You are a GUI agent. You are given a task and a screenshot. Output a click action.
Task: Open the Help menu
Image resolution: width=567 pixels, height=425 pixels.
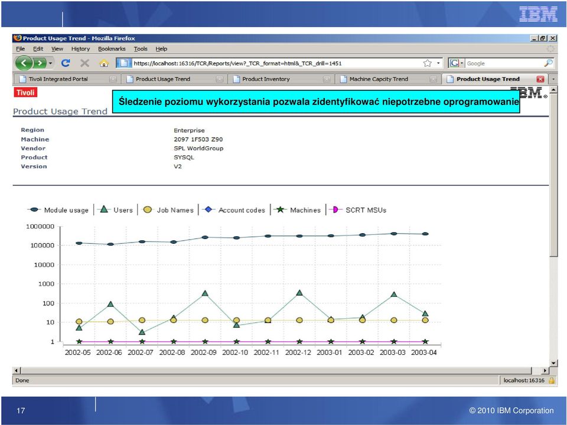point(161,49)
